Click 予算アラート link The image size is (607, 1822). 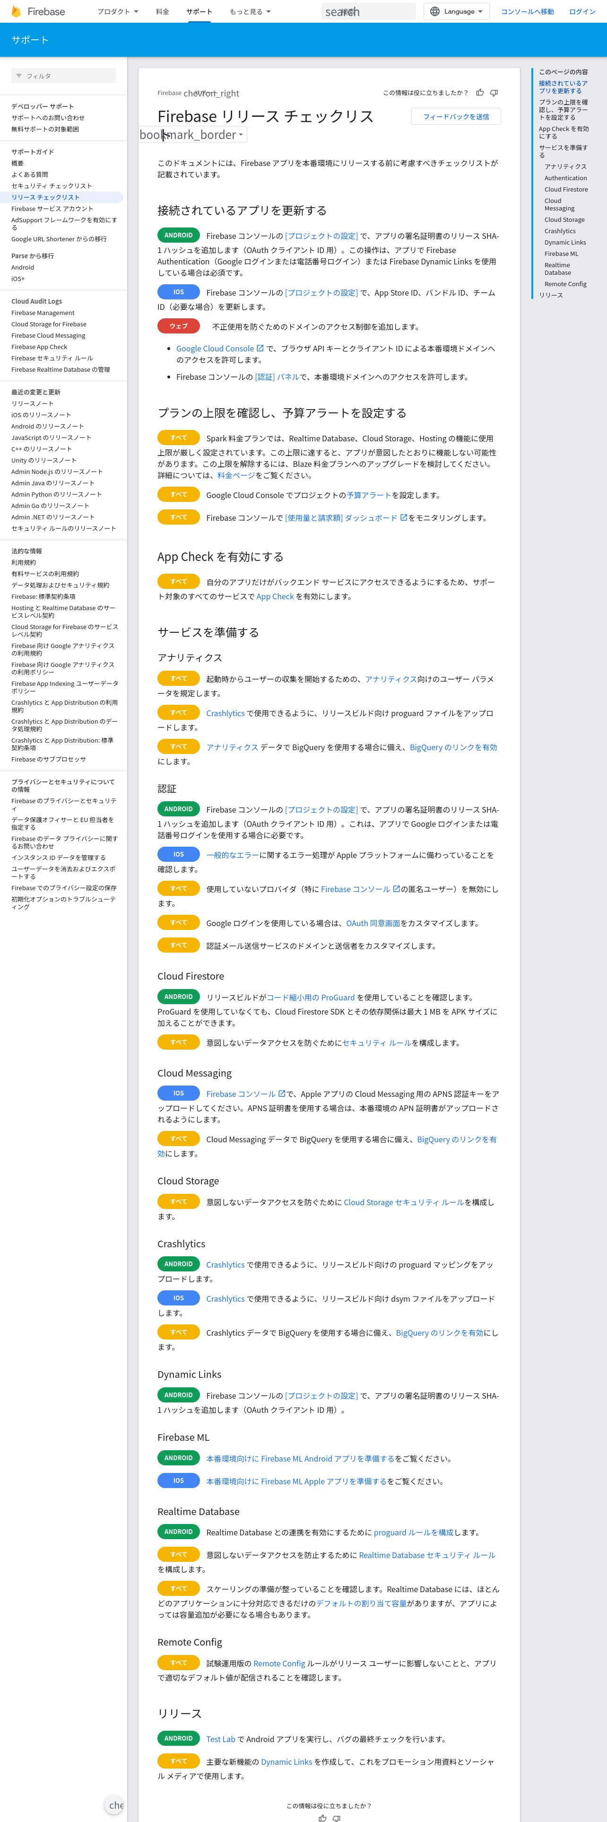[x=369, y=495]
